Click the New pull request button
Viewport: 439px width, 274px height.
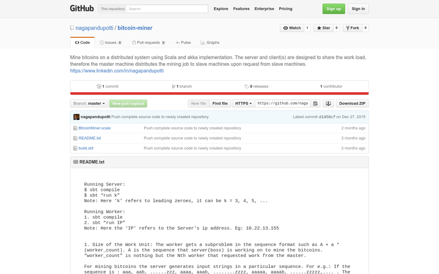click(128, 104)
